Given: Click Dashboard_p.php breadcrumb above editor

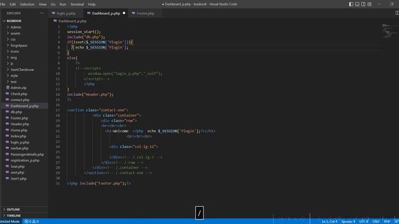Looking at the screenshot, I should [72, 21].
